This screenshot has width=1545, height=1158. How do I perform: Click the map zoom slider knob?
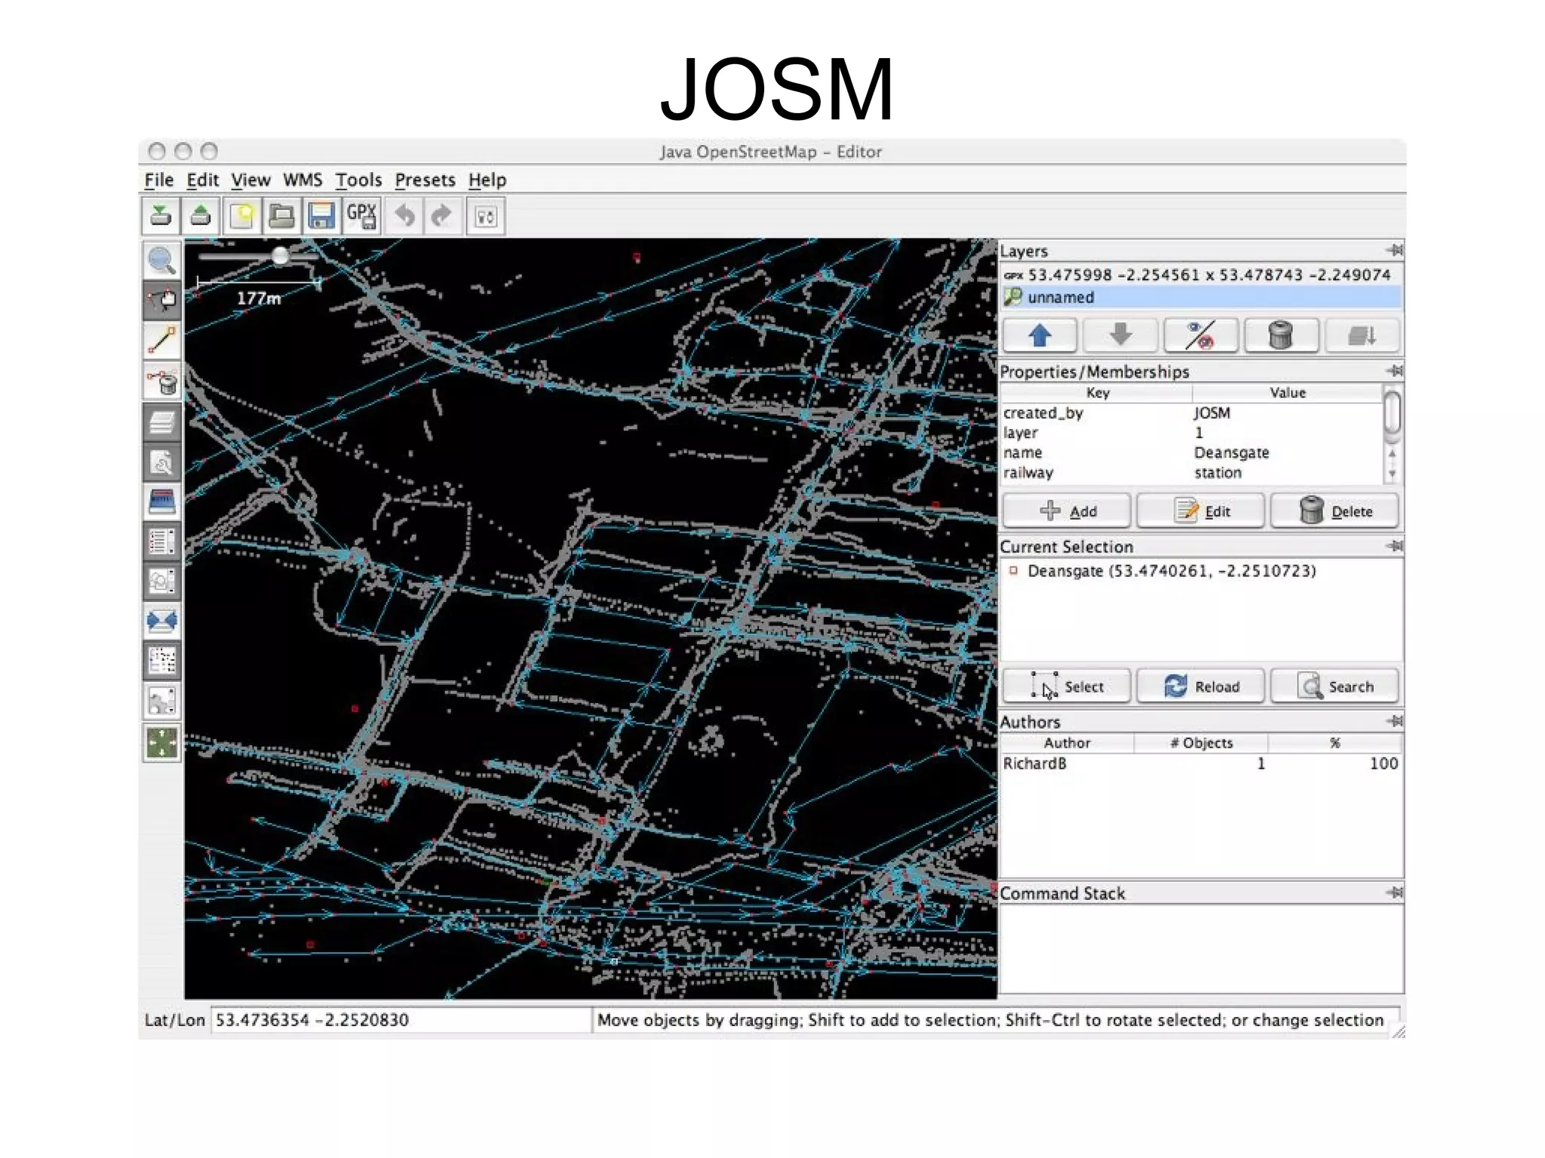[281, 256]
